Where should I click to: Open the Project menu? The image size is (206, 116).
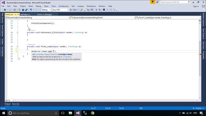[x=23, y=6]
